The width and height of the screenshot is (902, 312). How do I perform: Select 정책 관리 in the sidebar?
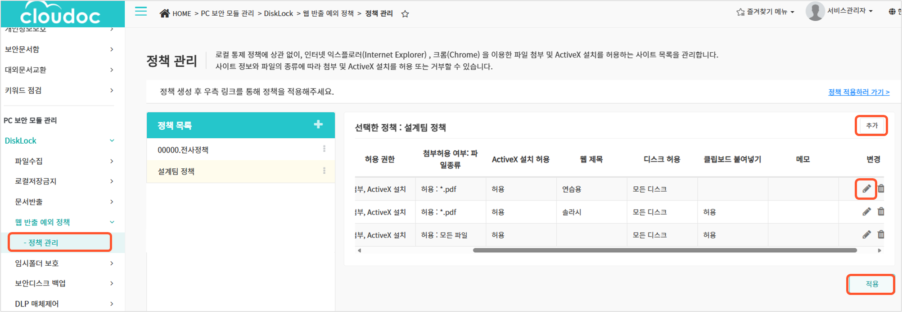point(43,243)
